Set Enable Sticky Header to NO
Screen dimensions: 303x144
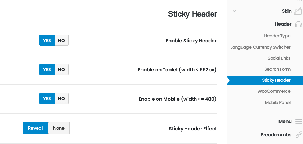point(61,41)
